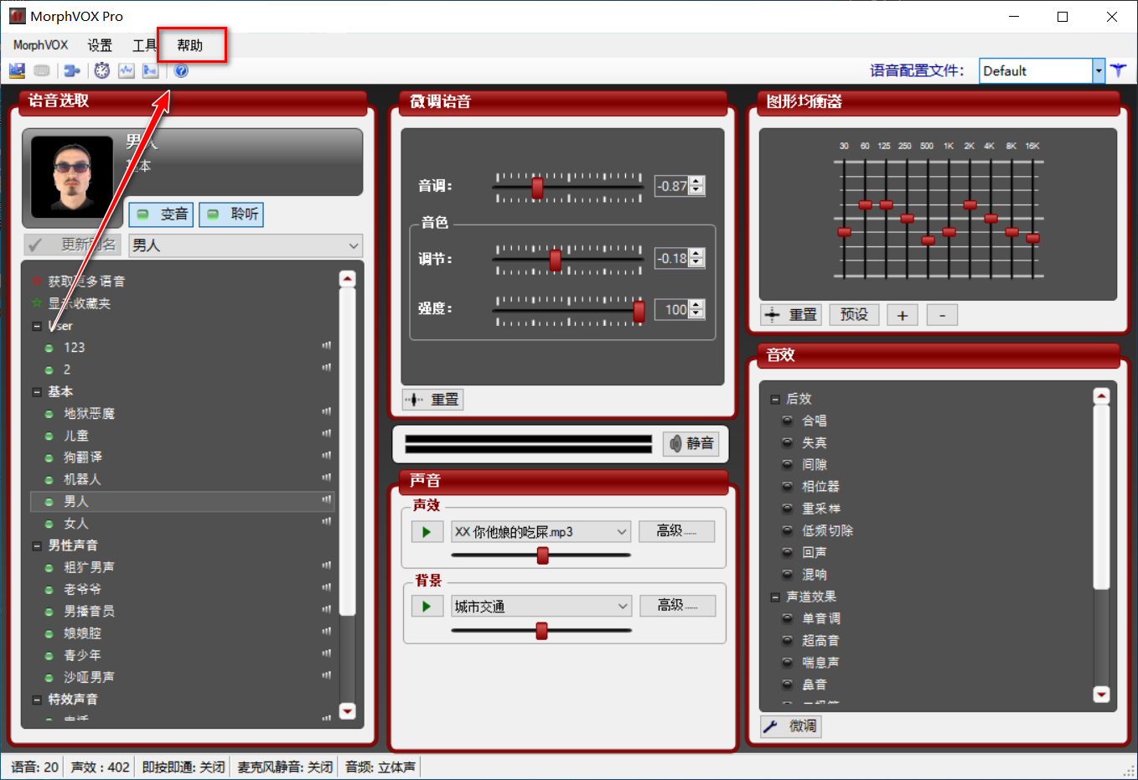The image size is (1138, 780).
Task: Click the 预设 preset button in the equalizer
Action: 854,315
